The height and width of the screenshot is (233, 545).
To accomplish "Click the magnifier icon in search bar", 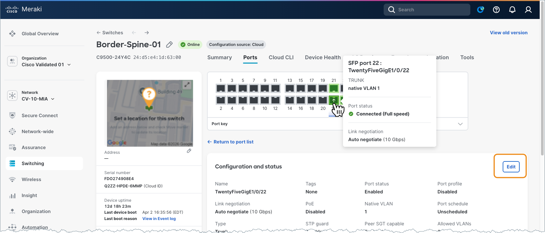I will point(391,10).
